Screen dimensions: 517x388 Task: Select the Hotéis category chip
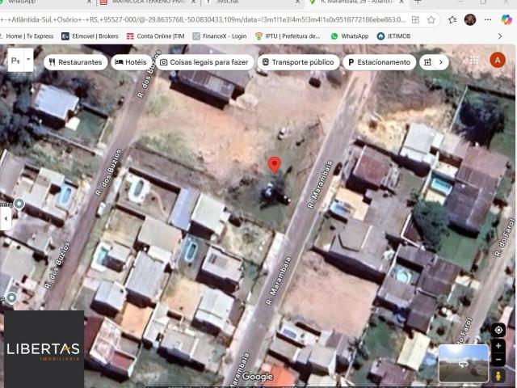coord(131,62)
